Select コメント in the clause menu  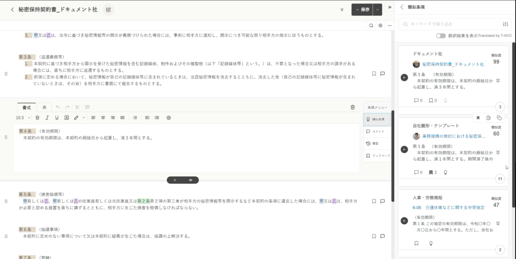pyautogui.click(x=377, y=131)
